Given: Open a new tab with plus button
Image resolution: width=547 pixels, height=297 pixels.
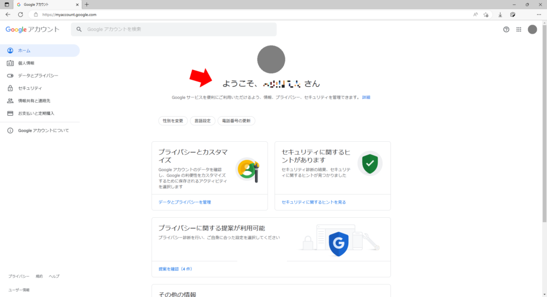Looking at the screenshot, I should 87,4.
